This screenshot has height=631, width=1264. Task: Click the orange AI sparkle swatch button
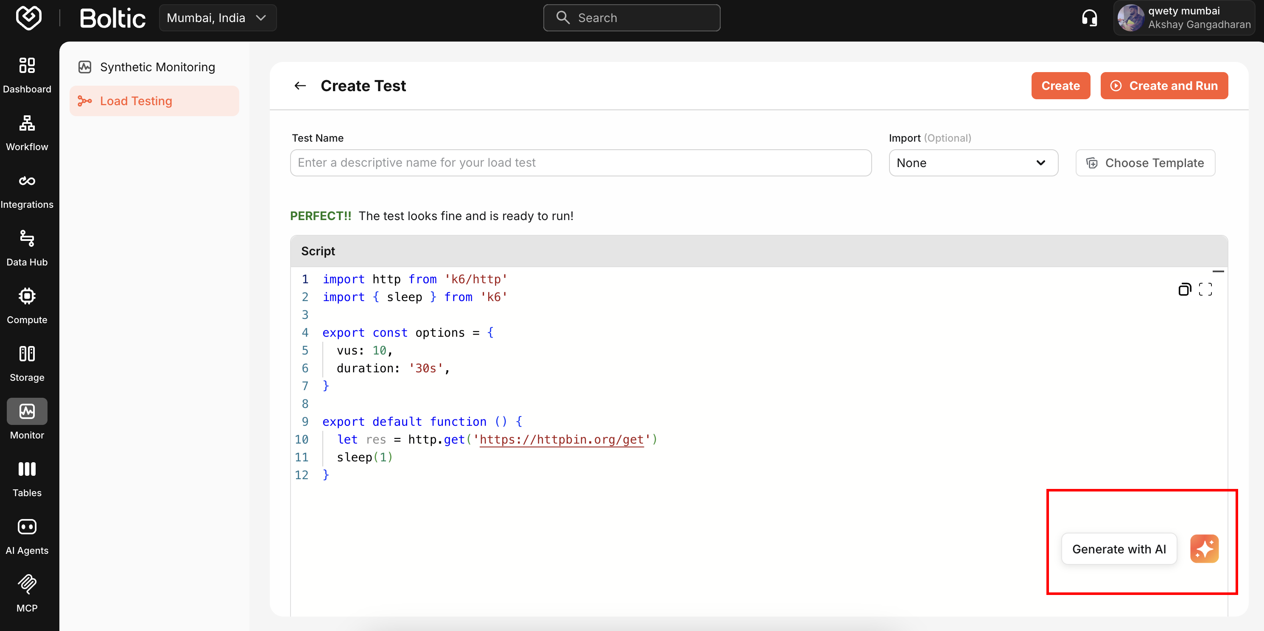point(1205,549)
